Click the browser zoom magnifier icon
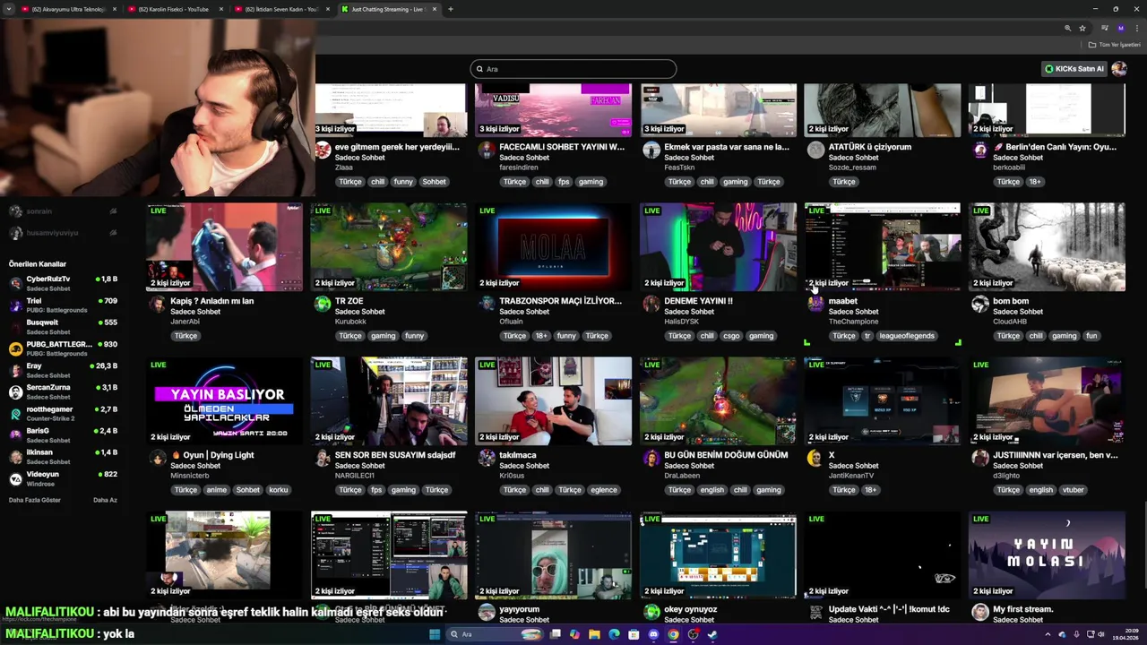The image size is (1147, 645). 1067,28
